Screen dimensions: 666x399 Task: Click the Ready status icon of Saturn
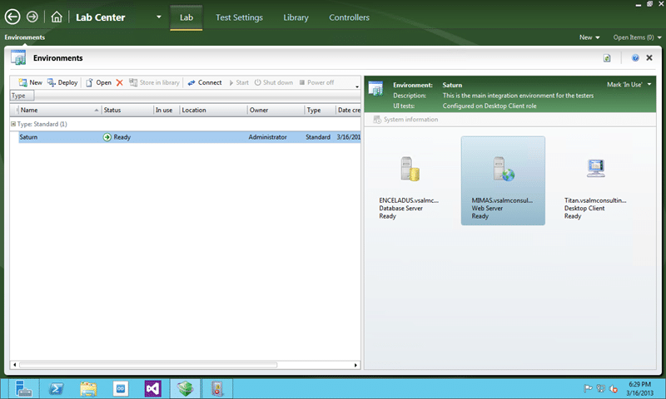[x=107, y=137]
